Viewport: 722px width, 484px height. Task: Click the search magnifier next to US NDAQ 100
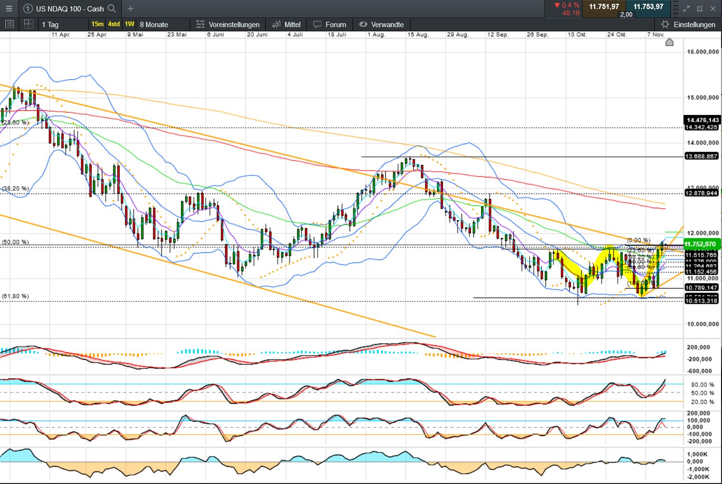point(112,9)
